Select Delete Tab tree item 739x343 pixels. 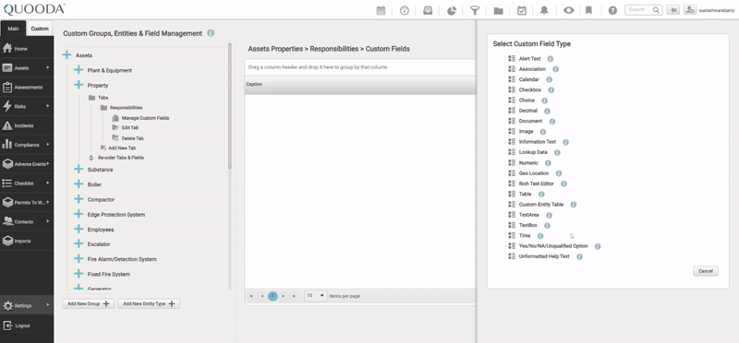pyautogui.click(x=133, y=138)
